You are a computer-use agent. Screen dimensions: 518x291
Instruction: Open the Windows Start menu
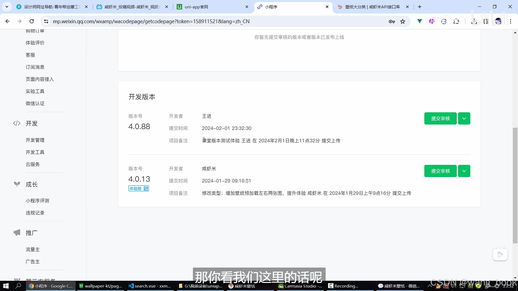[6, 286]
